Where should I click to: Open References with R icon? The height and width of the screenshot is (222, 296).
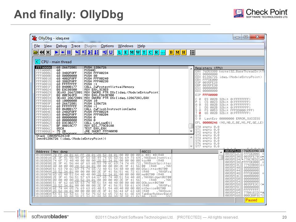pyautogui.click(x=157, y=52)
